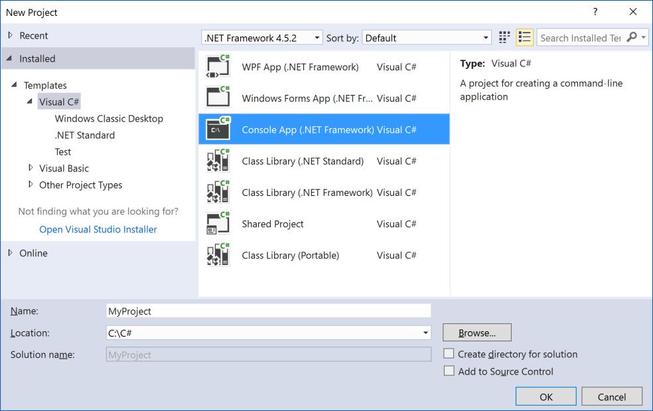This screenshot has width=653, height=411.
Task: Enable Create directory for solution
Action: pyautogui.click(x=449, y=354)
